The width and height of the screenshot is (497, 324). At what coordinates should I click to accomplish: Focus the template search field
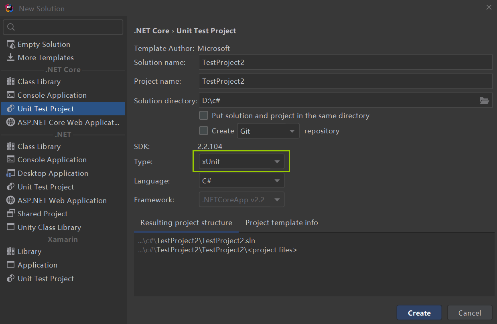pos(63,27)
